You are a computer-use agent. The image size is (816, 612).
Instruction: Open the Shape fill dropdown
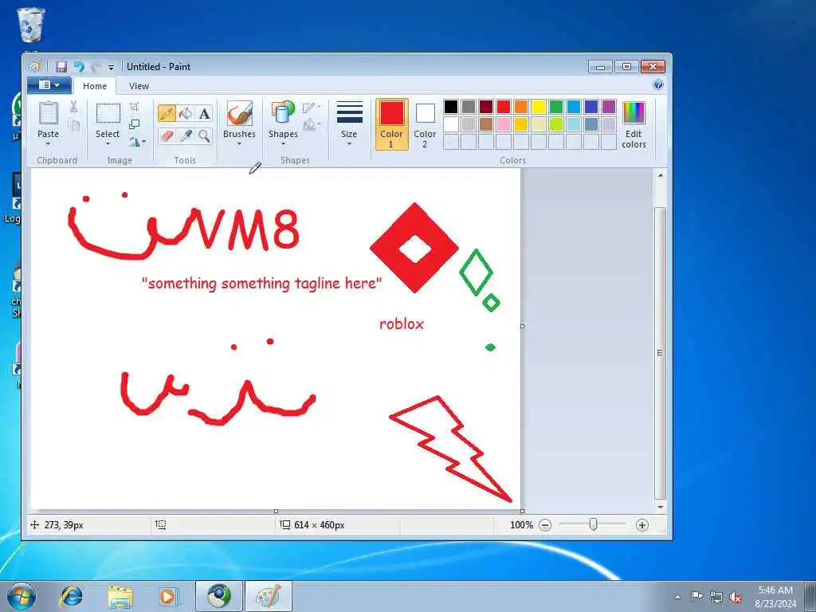(312, 125)
